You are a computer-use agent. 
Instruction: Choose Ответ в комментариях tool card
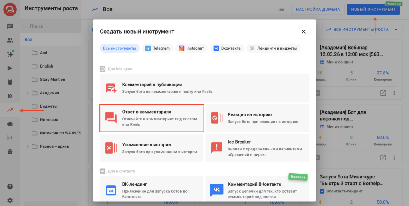152,118
